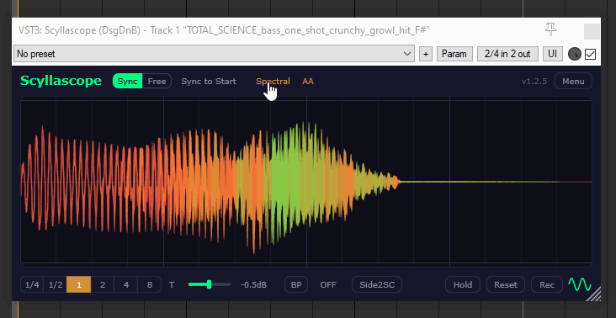The height and width of the screenshot is (318, 616).
Task: Select 4 bar time window
Action: (126, 284)
